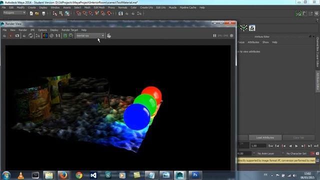Viewport: 320px width, 180px height.
Task: Redo previous render in Render View toolbar
Action: (x=4, y=35)
